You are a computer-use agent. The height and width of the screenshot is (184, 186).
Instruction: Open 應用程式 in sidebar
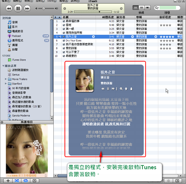15,41
